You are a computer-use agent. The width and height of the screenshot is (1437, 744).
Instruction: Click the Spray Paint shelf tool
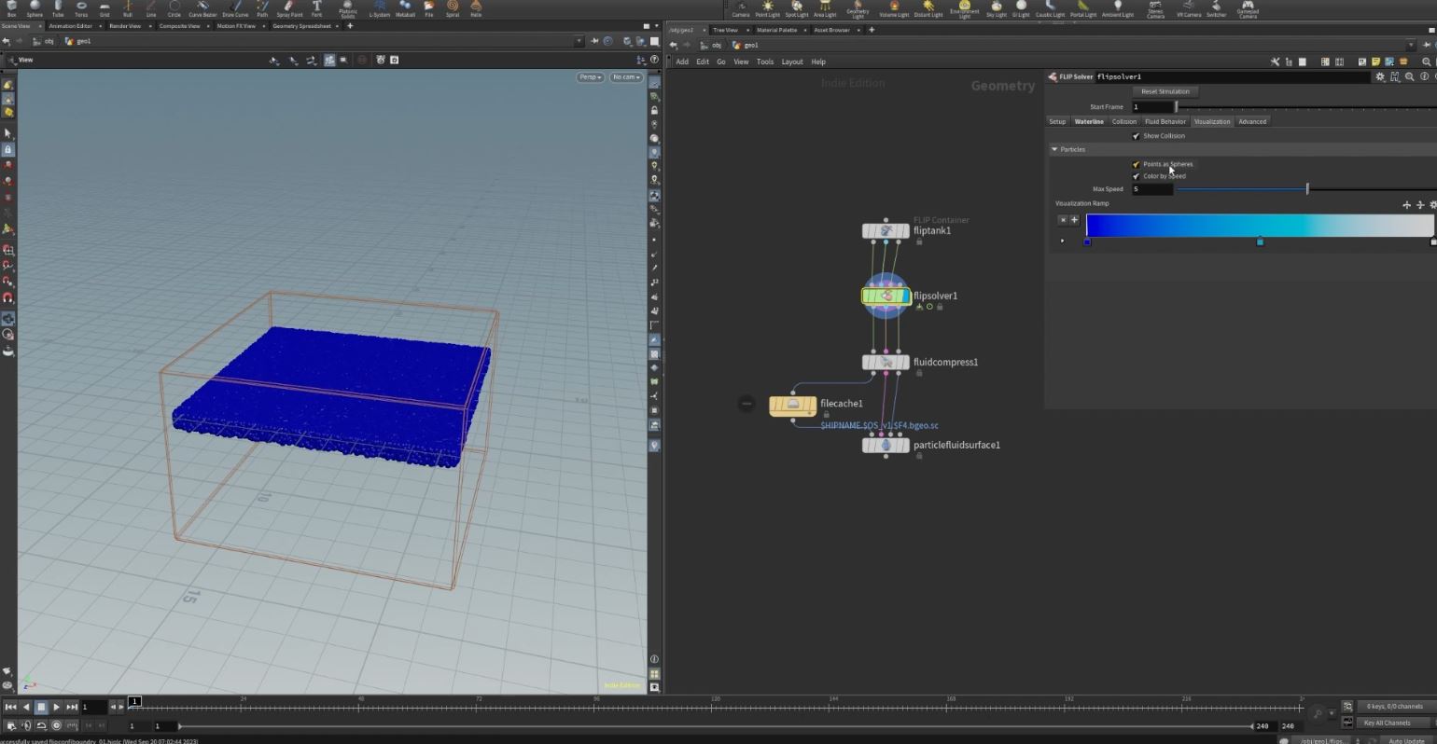tap(288, 9)
